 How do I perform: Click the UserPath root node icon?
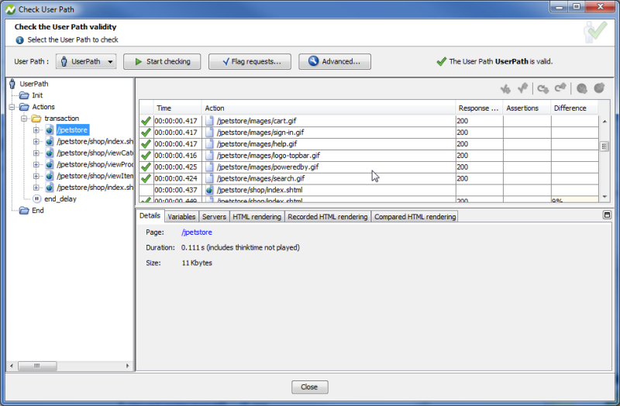click(x=12, y=84)
